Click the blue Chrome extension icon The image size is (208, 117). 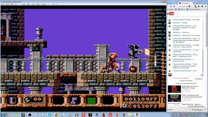click(x=202, y=6)
